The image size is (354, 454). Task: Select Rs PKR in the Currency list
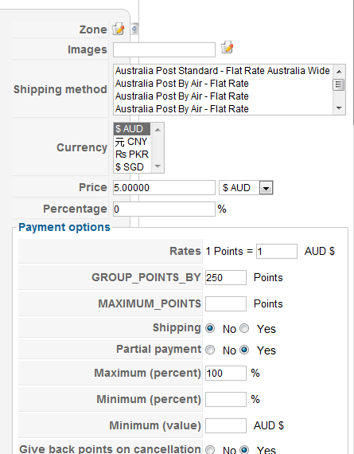click(131, 155)
